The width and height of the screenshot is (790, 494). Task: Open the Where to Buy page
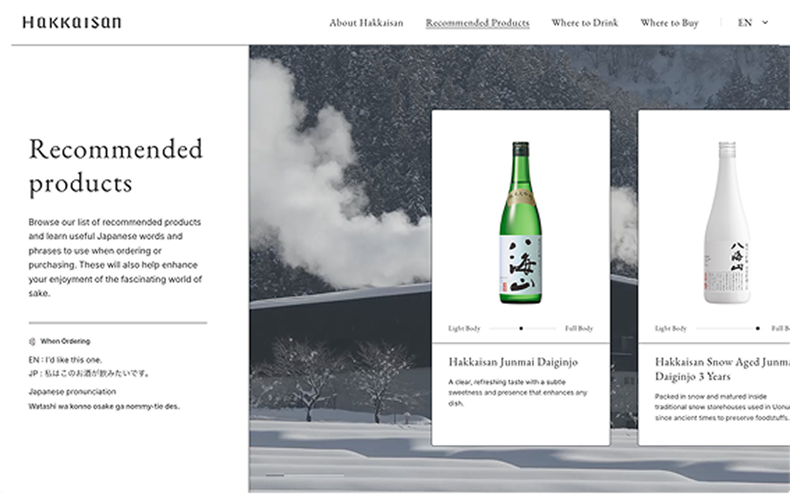click(669, 23)
